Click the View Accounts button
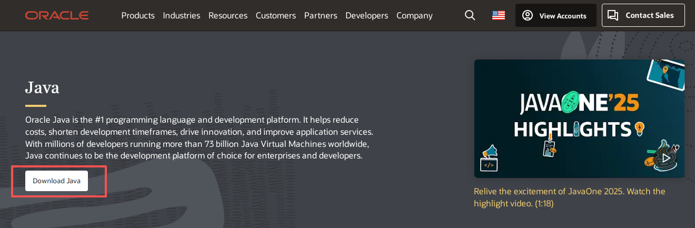 click(x=556, y=15)
